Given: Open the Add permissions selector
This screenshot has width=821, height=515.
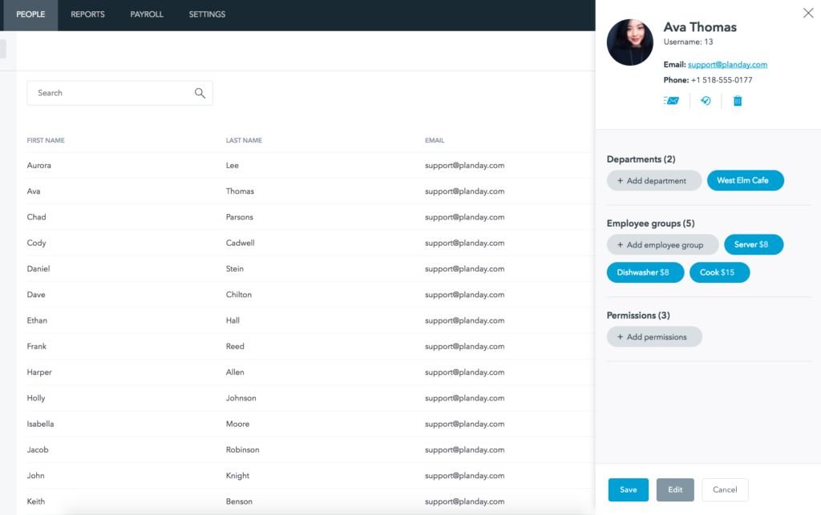Looking at the screenshot, I should point(653,337).
